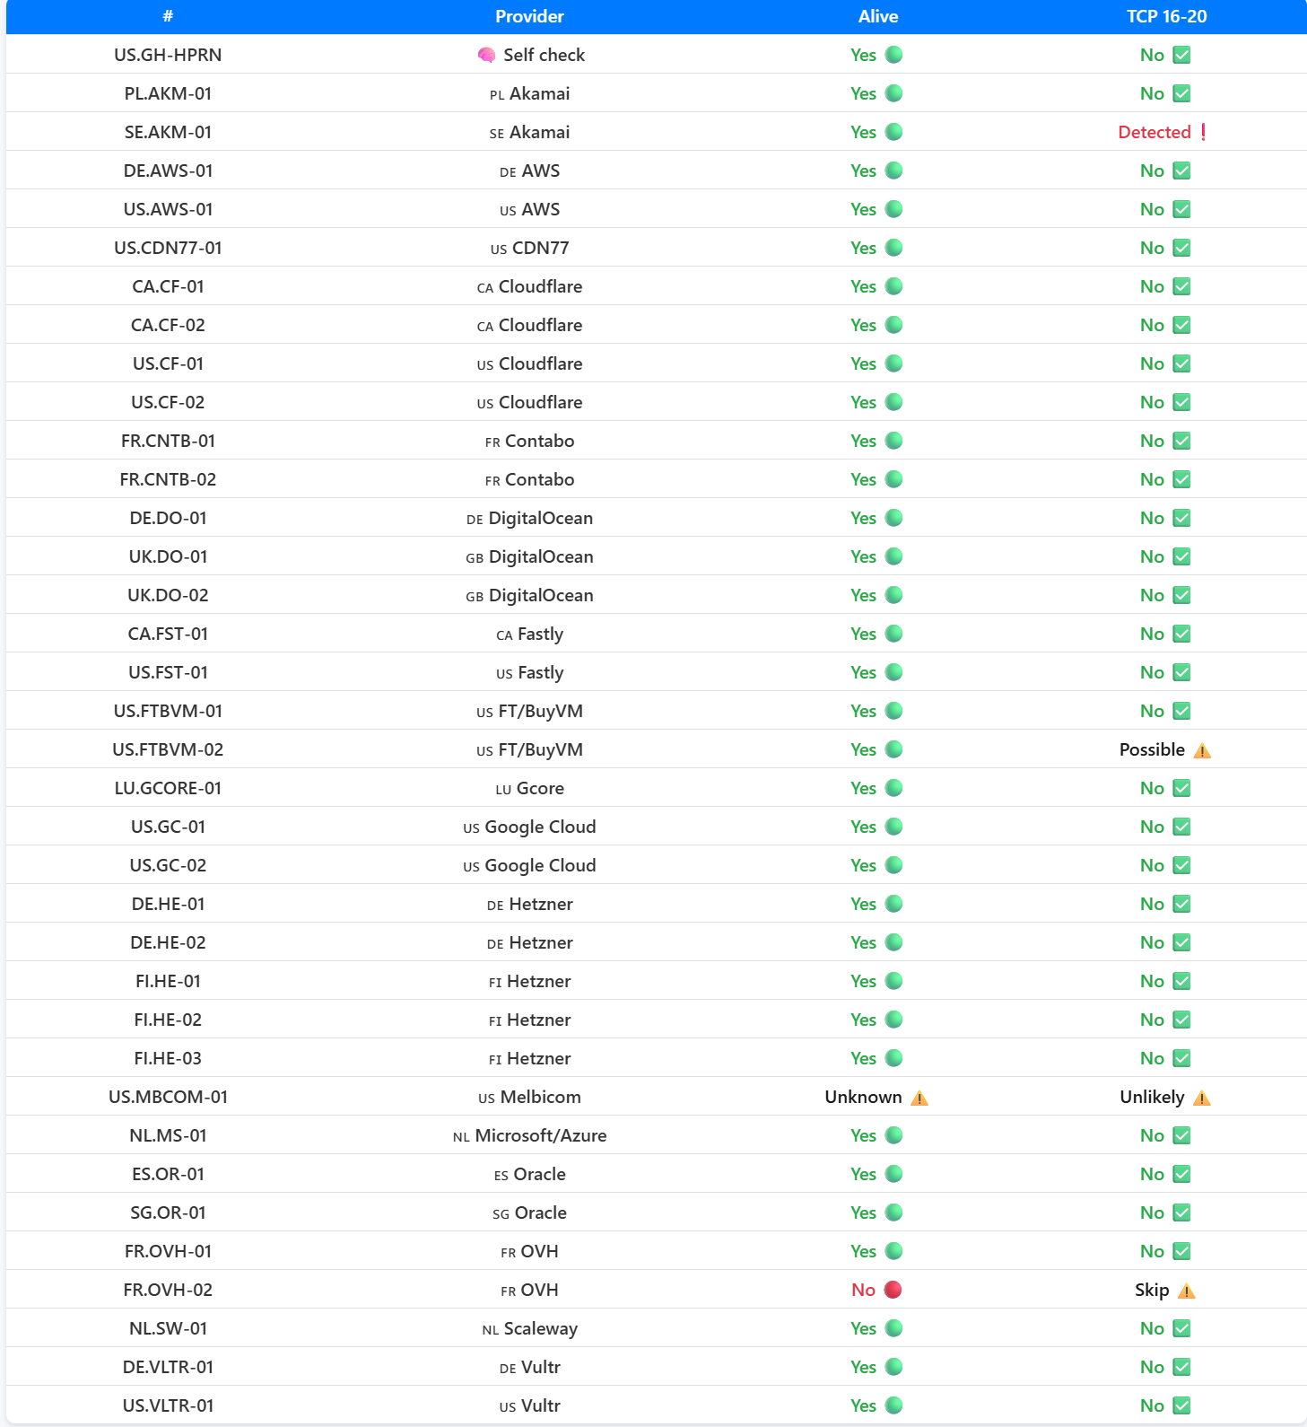The height and width of the screenshot is (1427, 1307).
Task: Click the warning icon next to Skip
Action: click(1186, 1291)
